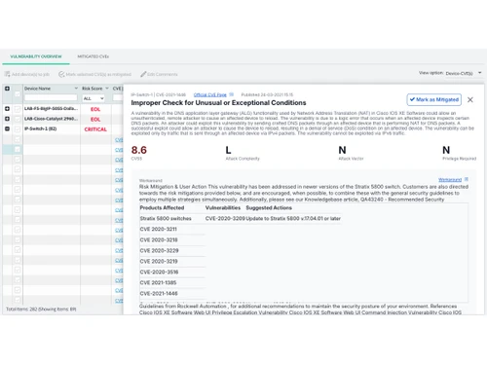
Task: Click external-link icon beside Workaround link
Action: coord(467,179)
